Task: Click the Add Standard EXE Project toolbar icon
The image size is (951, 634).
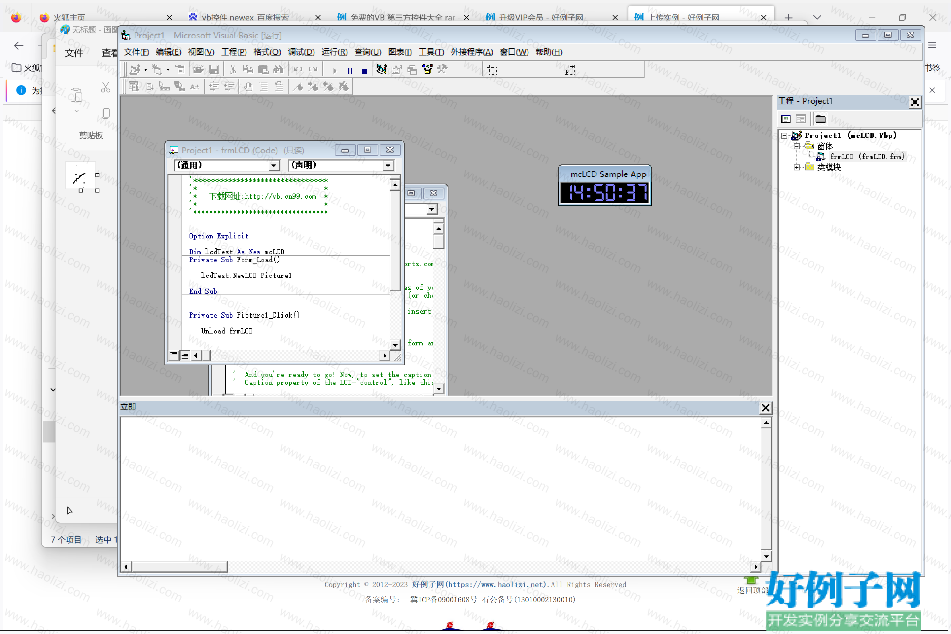Action: 135,70
